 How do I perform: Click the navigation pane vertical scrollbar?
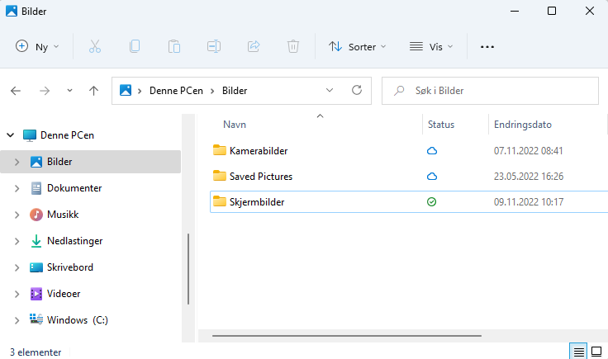(188, 269)
